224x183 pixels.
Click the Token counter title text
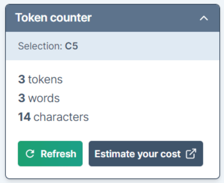(54, 18)
